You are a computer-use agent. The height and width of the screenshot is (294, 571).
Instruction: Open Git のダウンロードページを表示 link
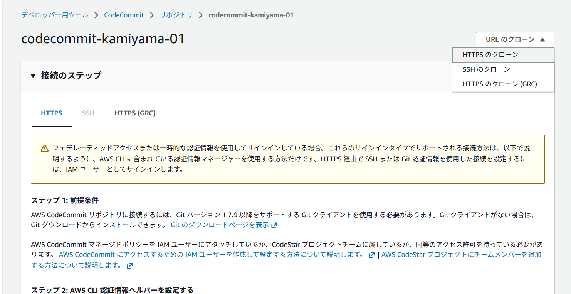click(220, 225)
